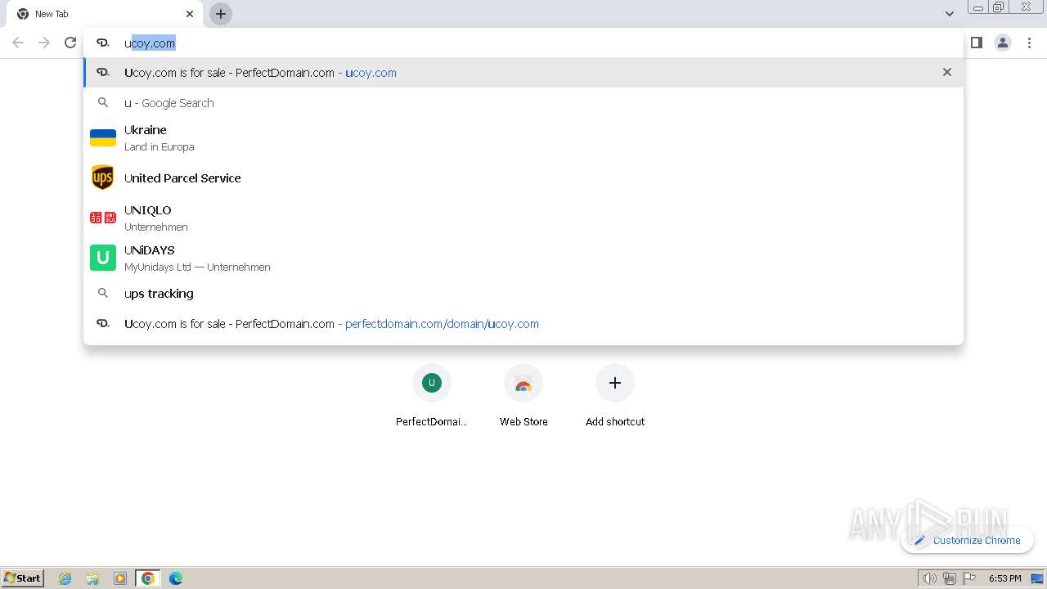The width and height of the screenshot is (1047, 589).
Task: Open File Explorer from the taskbar
Action: (92, 578)
